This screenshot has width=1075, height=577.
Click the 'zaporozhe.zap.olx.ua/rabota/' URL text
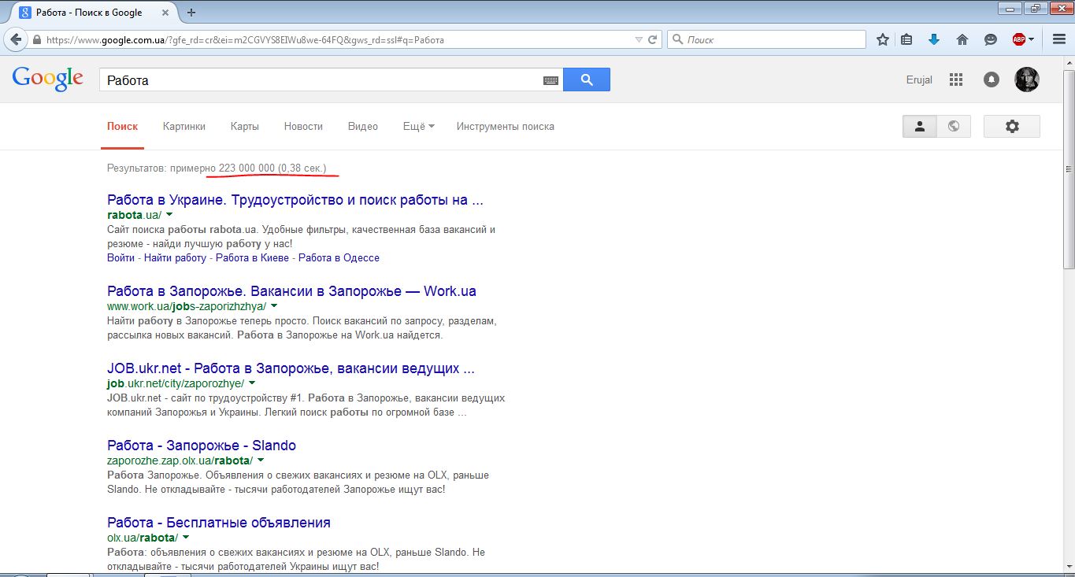180,460
